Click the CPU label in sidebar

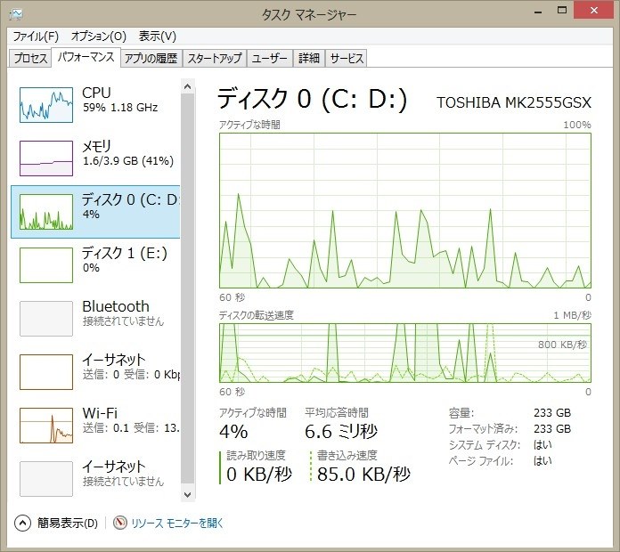(x=96, y=93)
